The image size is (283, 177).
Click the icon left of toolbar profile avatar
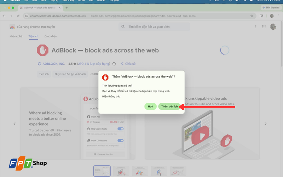click(x=261, y=16)
